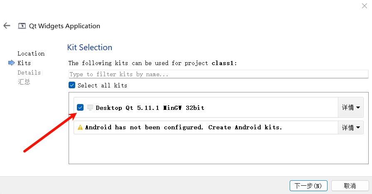372x194 pixels.
Task: Click the back arrow in the wizard header
Action: click(7, 26)
